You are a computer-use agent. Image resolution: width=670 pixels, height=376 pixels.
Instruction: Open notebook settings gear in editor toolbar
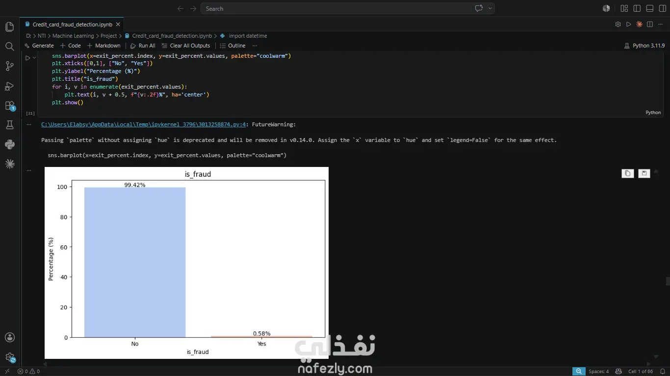pyautogui.click(x=618, y=24)
